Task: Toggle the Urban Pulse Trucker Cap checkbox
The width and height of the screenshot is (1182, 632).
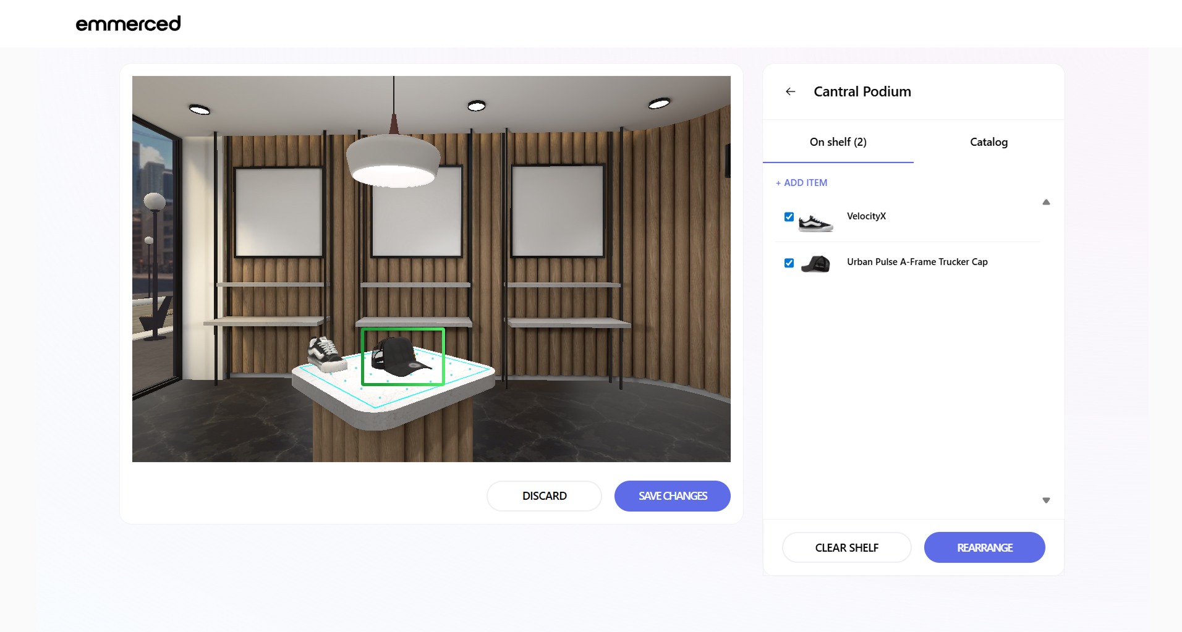Action: (789, 263)
